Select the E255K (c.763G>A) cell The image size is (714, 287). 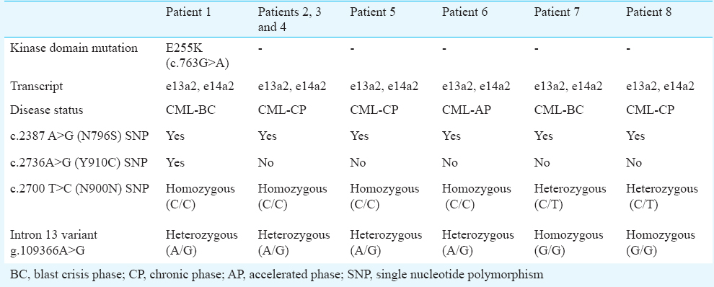coord(198,56)
